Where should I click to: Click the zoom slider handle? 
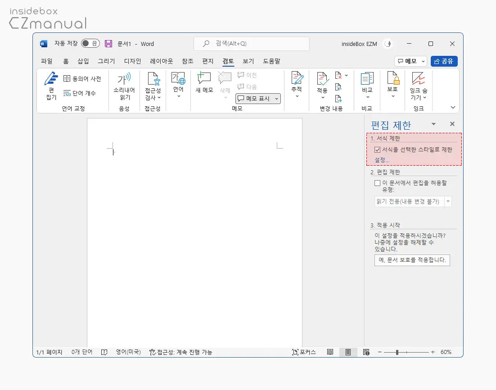point(397,352)
